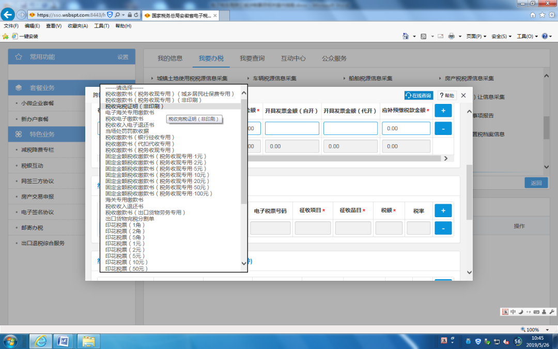Screen dimensions: 558x349
Task: Expand the Print button dropdown arrow
Action: click(460, 36)
